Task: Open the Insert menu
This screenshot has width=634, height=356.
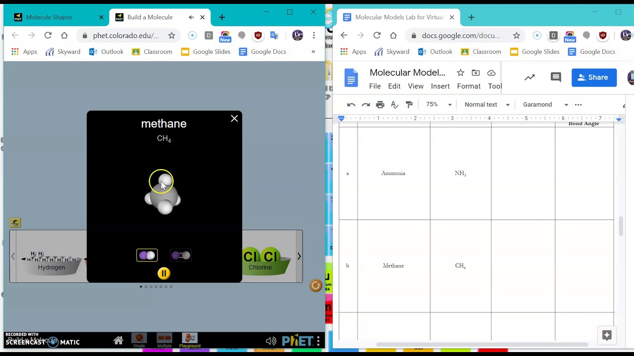Action: click(x=440, y=86)
